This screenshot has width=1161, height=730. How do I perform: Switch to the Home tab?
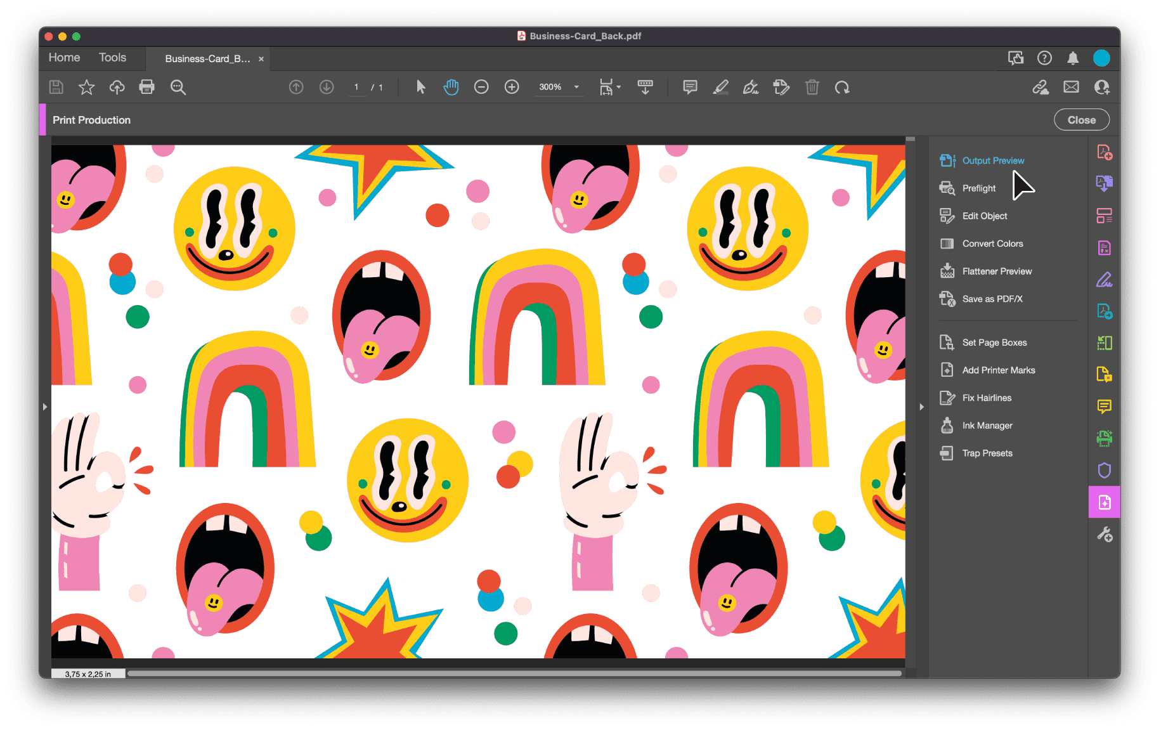click(x=65, y=57)
